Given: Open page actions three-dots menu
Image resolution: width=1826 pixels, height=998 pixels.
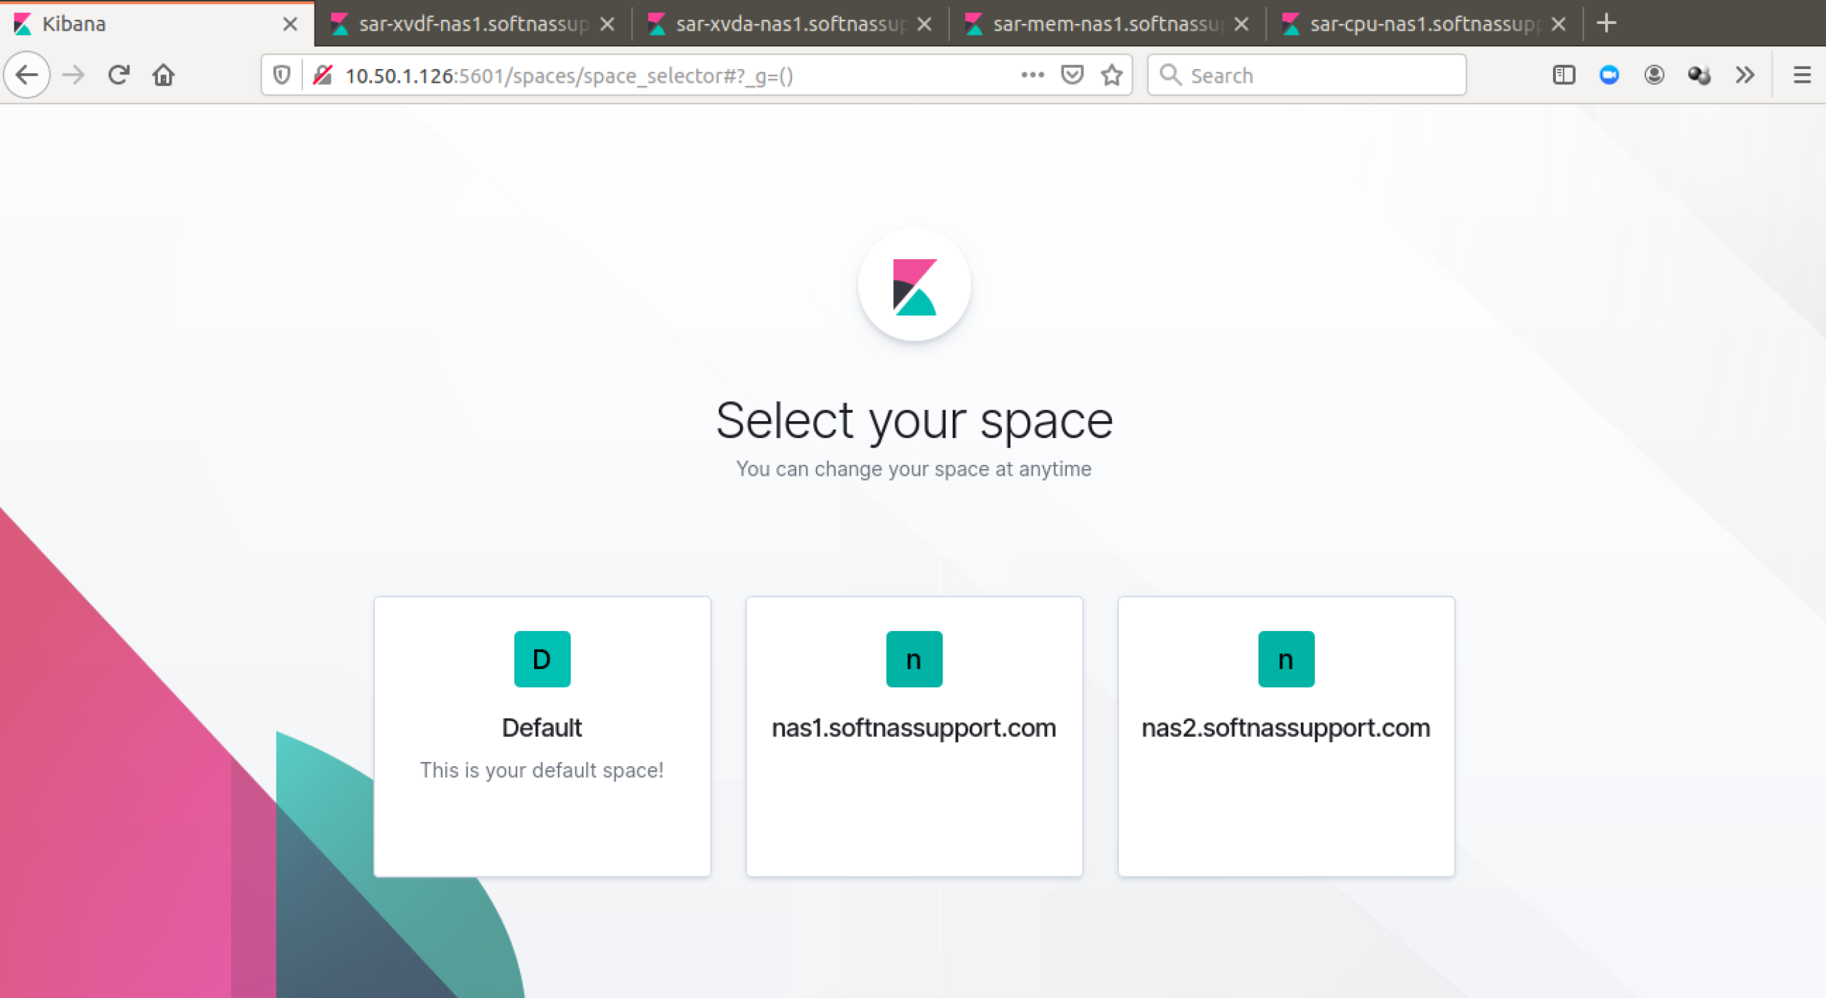Looking at the screenshot, I should click(1032, 75).
